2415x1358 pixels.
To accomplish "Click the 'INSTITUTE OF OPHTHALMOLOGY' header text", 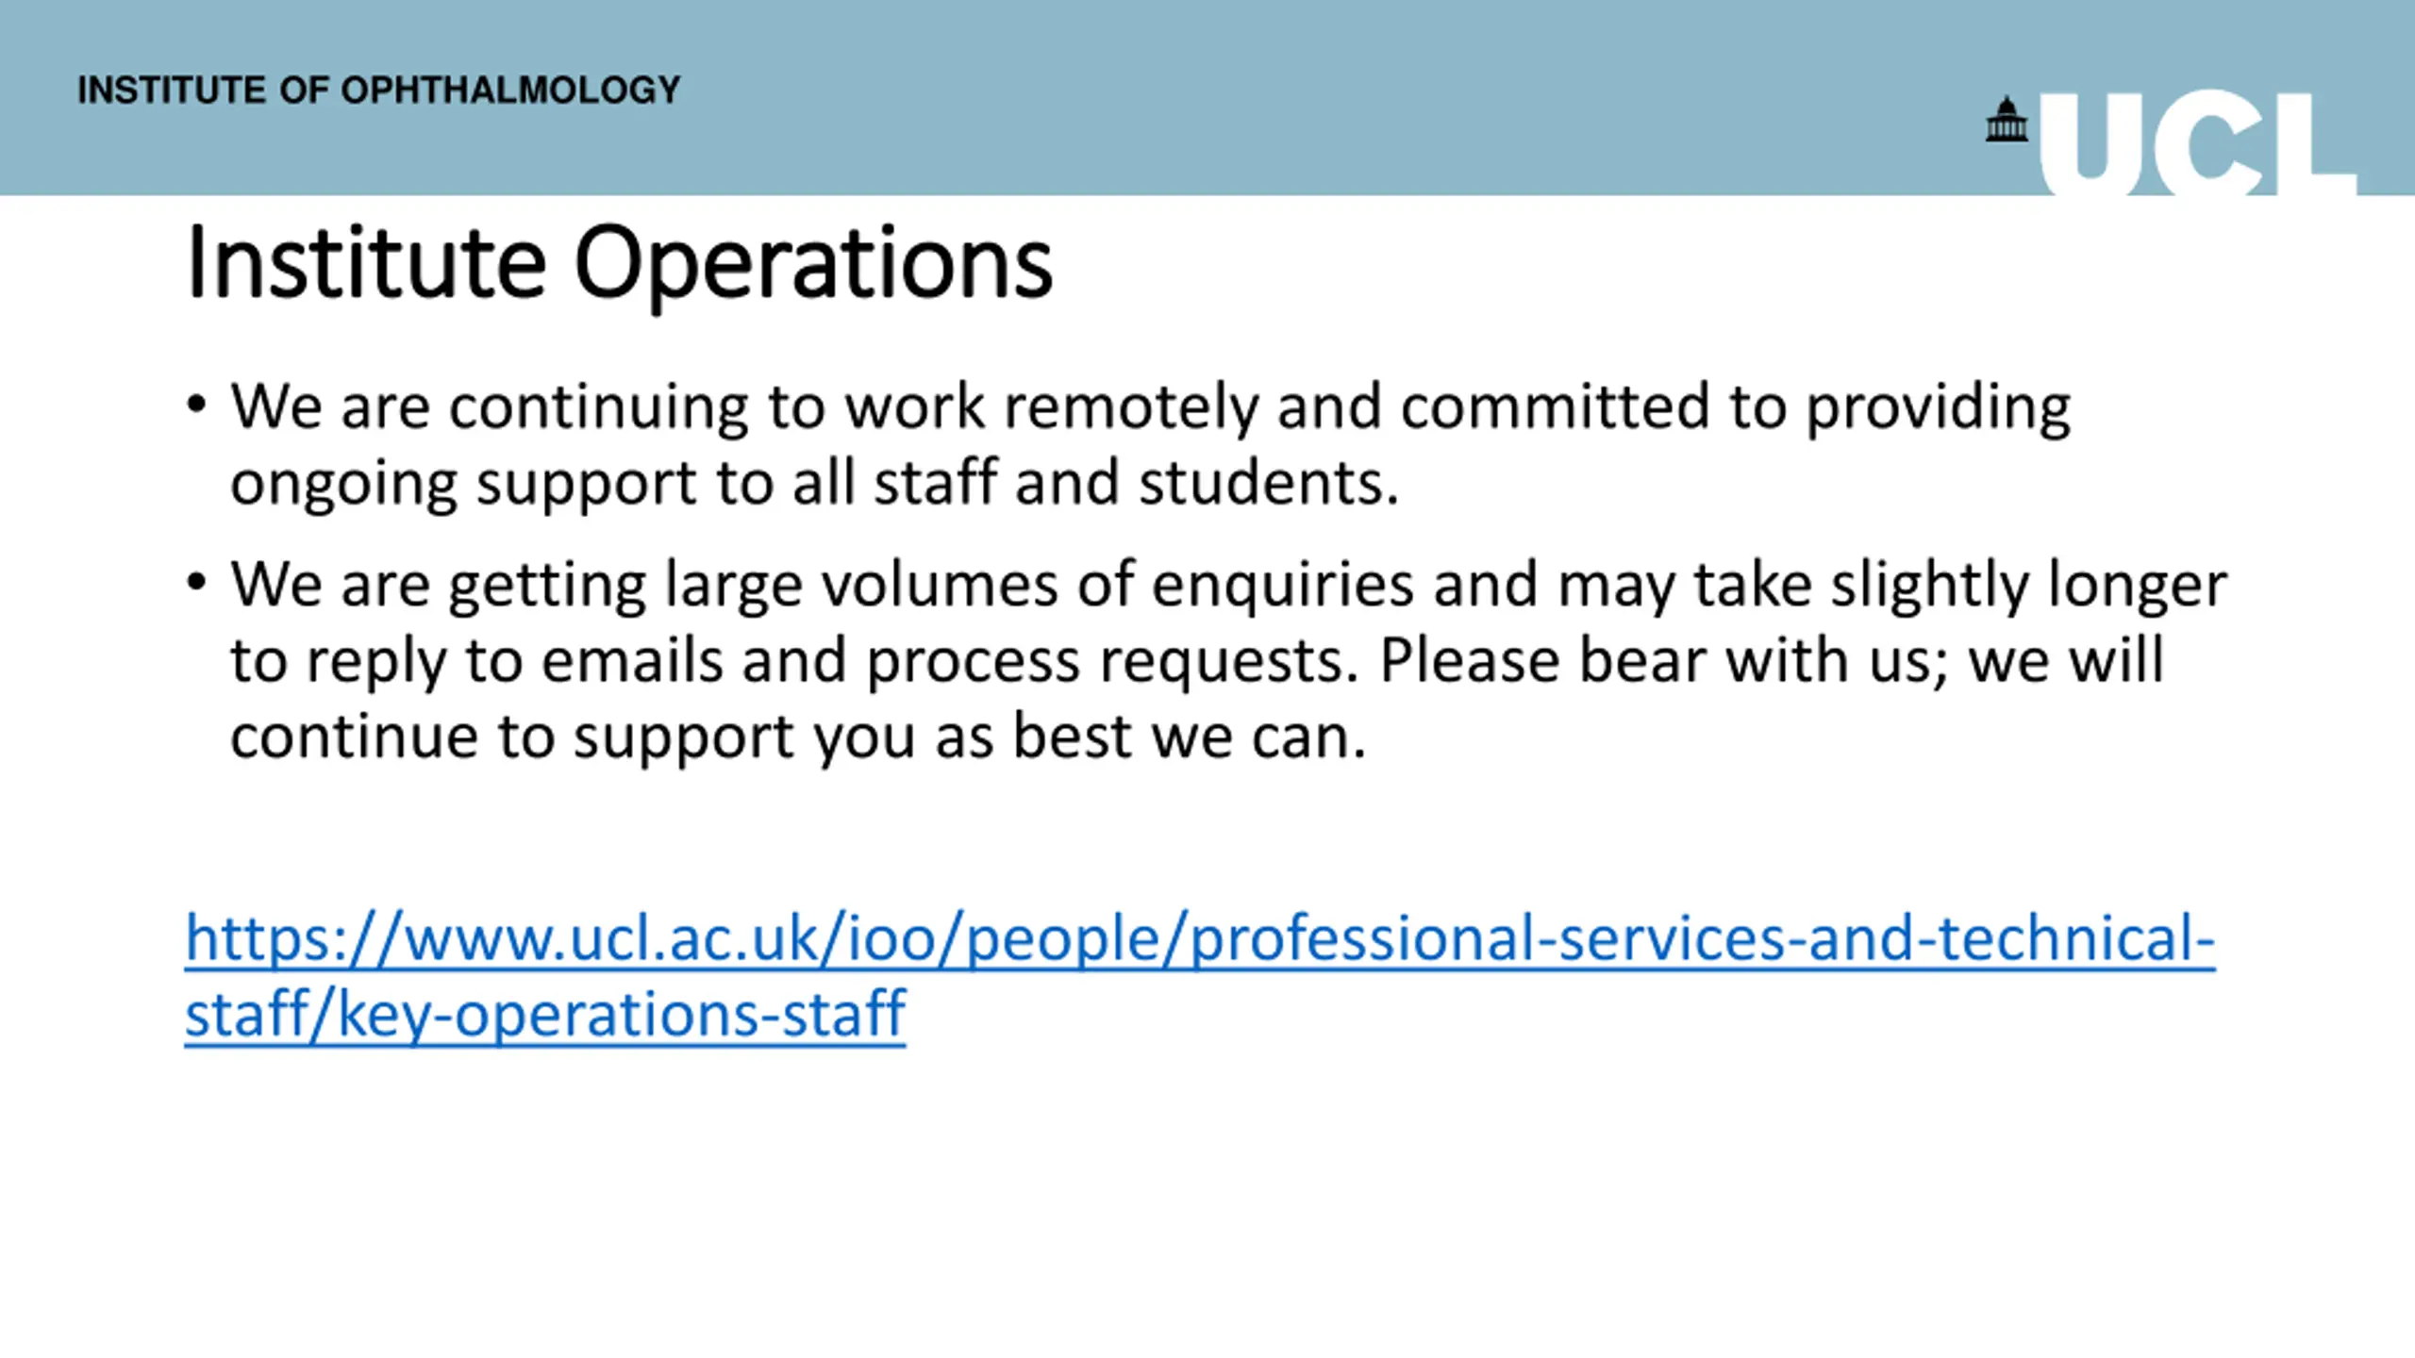I will (379, 91).
